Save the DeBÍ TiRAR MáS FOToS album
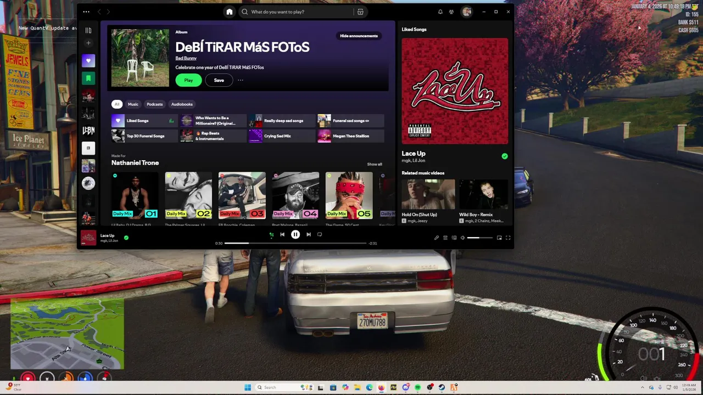This screenshot has height=395, width=703. (x=219, y=80)
